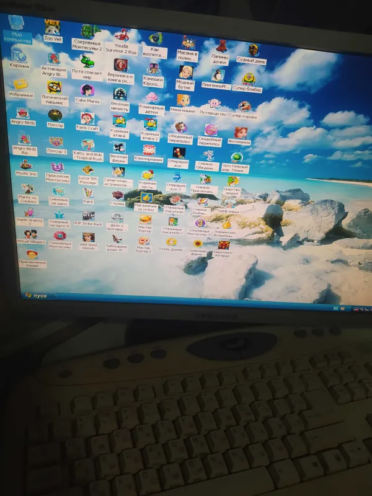This screenshot has height=496, width=372.
Task: Launch the Wild West Wendy shortcut
Action: [x=89, y=242]
